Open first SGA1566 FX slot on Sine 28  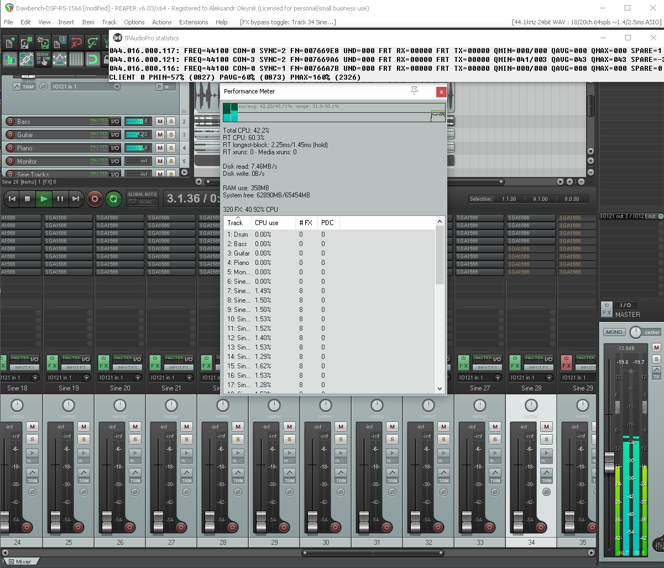click(531, 218)
